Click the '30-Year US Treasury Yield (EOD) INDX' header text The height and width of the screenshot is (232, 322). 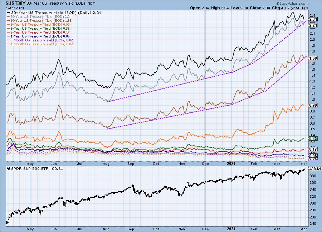pos(61,4)
